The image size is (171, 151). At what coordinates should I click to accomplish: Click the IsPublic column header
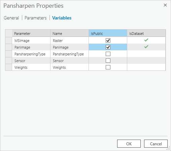click(x=108, y=33)
